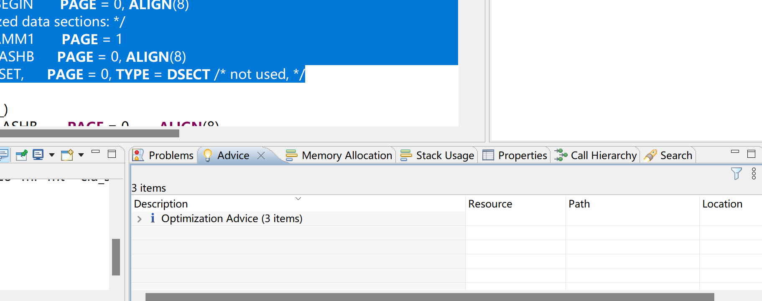Image resolution: width=762 pixels, height=301 pixels.
Task: Click the Display Selected Console icon
Action: 38,155
